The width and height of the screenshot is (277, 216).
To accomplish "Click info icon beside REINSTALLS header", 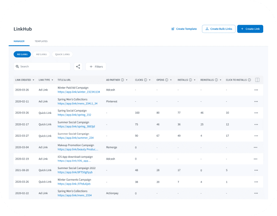I will tap(216, 80).
